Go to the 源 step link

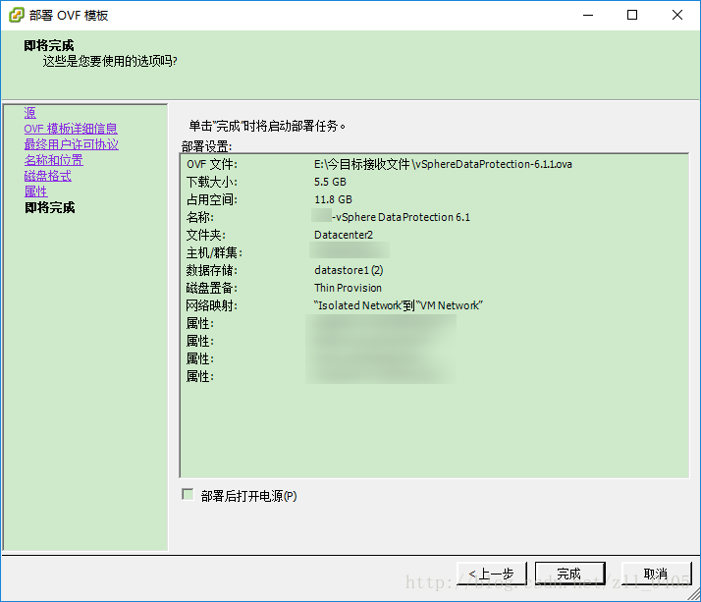tap(30, 113)
